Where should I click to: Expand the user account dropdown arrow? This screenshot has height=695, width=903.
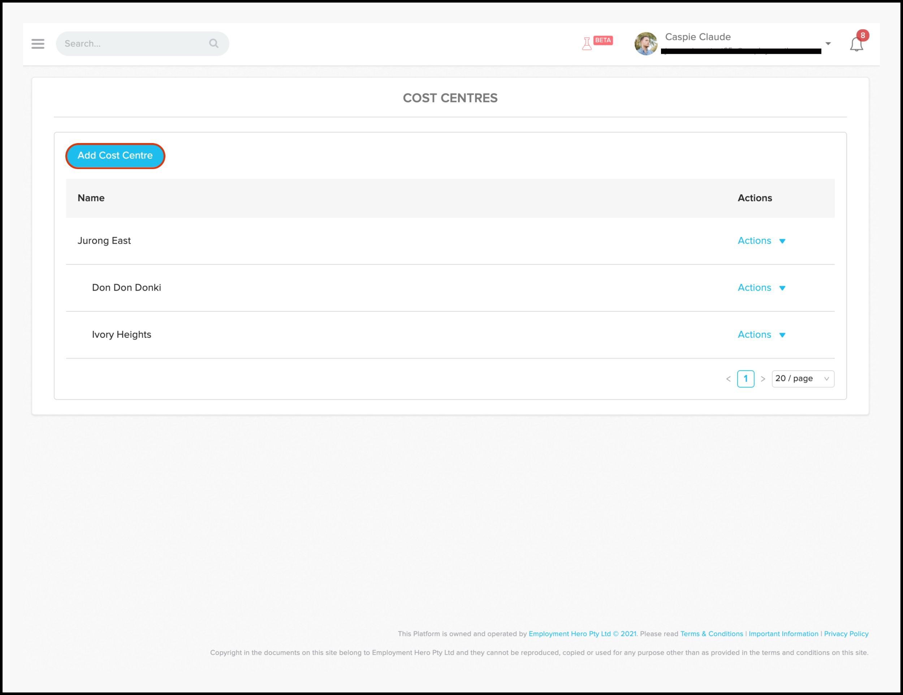(828, 43)
